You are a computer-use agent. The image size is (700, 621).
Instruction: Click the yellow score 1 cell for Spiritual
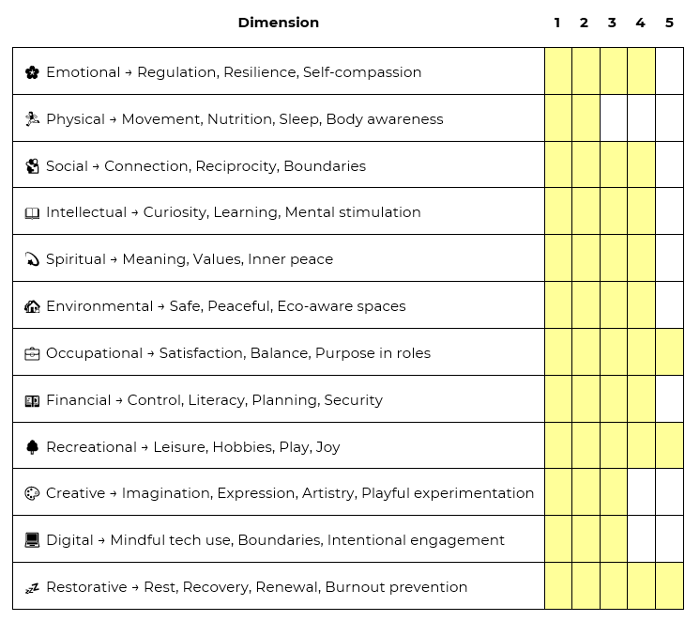[x=557, y=258]
